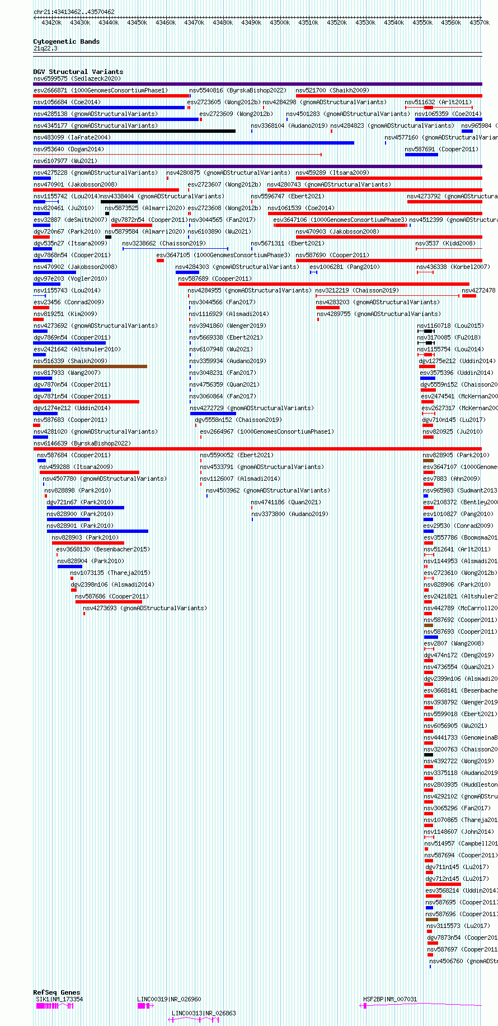Select nsv4273693 (gnomADStructuralVariants) label

click(x=145, y=609)
